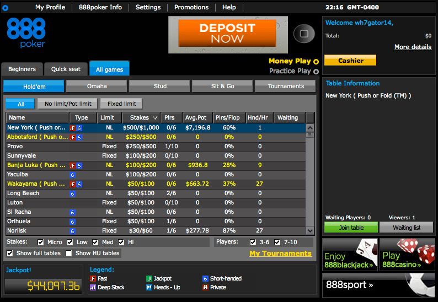Click the round gray square button beside Deposit

(x=304, y=34)
